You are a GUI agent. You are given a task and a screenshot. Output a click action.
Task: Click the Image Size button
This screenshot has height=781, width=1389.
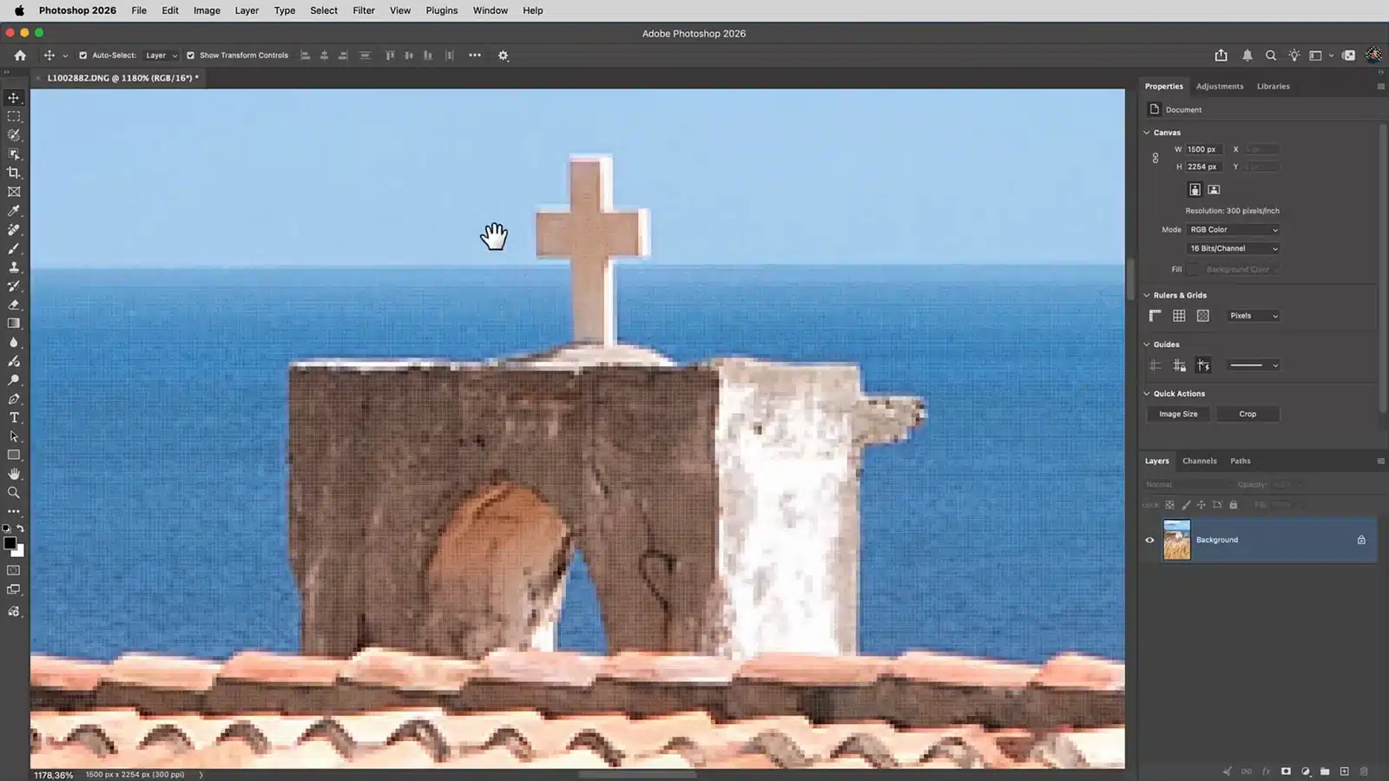point(1178,414)
